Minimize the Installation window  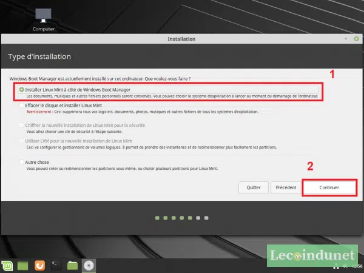[346, 39]
